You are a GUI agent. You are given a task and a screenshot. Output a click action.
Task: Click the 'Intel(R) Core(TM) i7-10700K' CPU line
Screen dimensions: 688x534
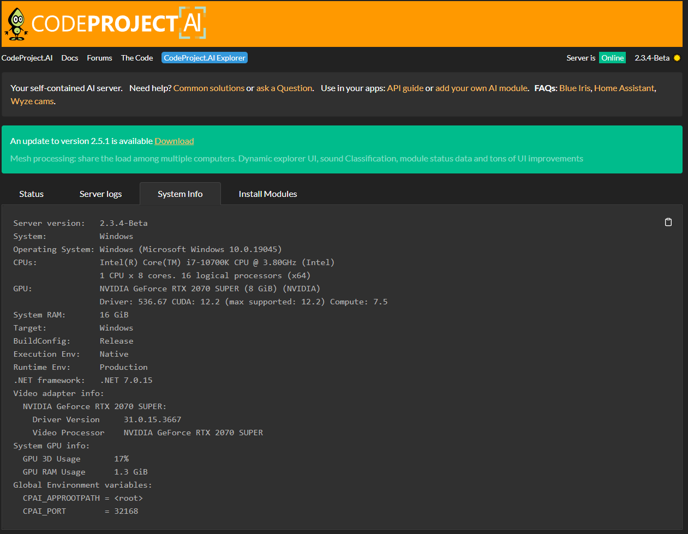(x=217, y=262)
